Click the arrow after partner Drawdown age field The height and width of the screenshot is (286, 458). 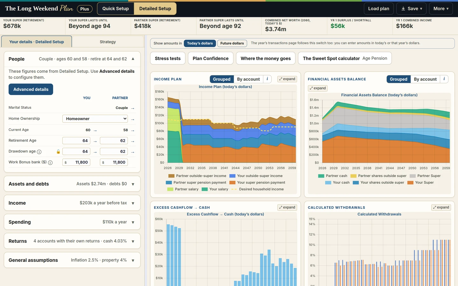pyautogui.click(x=133, y=152)
